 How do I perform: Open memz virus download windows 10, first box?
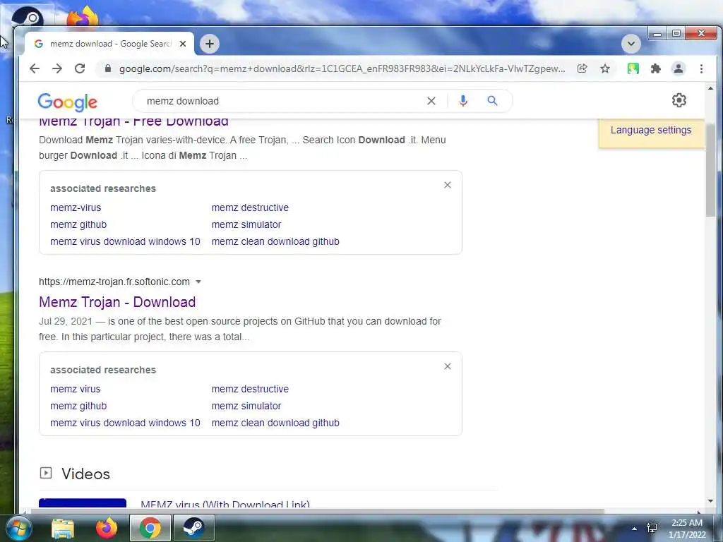[125, 241]
